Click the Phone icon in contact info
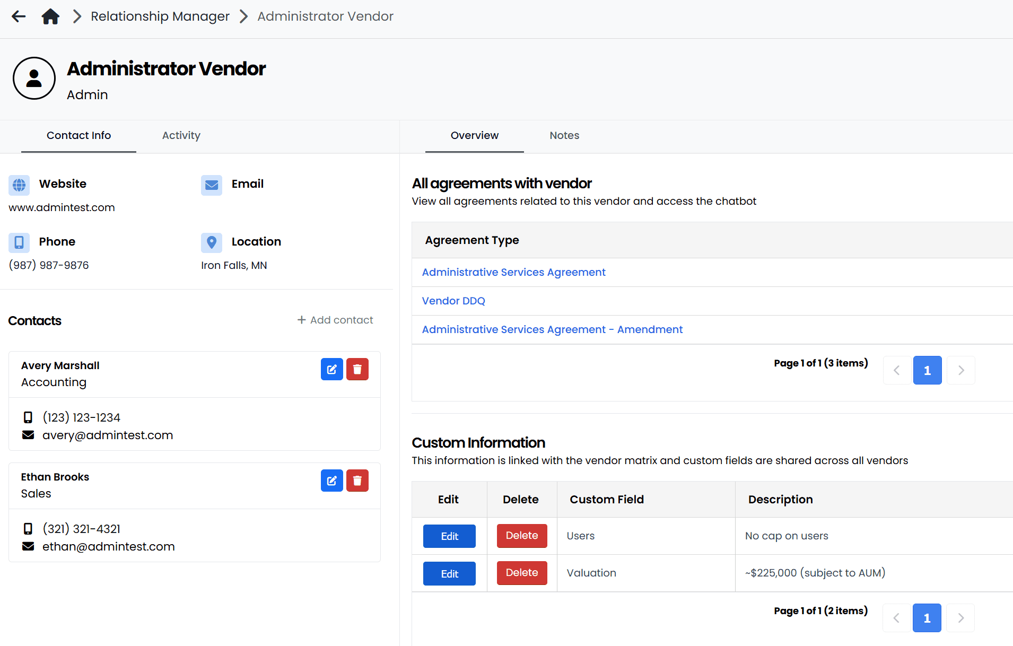The image size is (1013, 646). pyautogui.click(x=19, y=242)
